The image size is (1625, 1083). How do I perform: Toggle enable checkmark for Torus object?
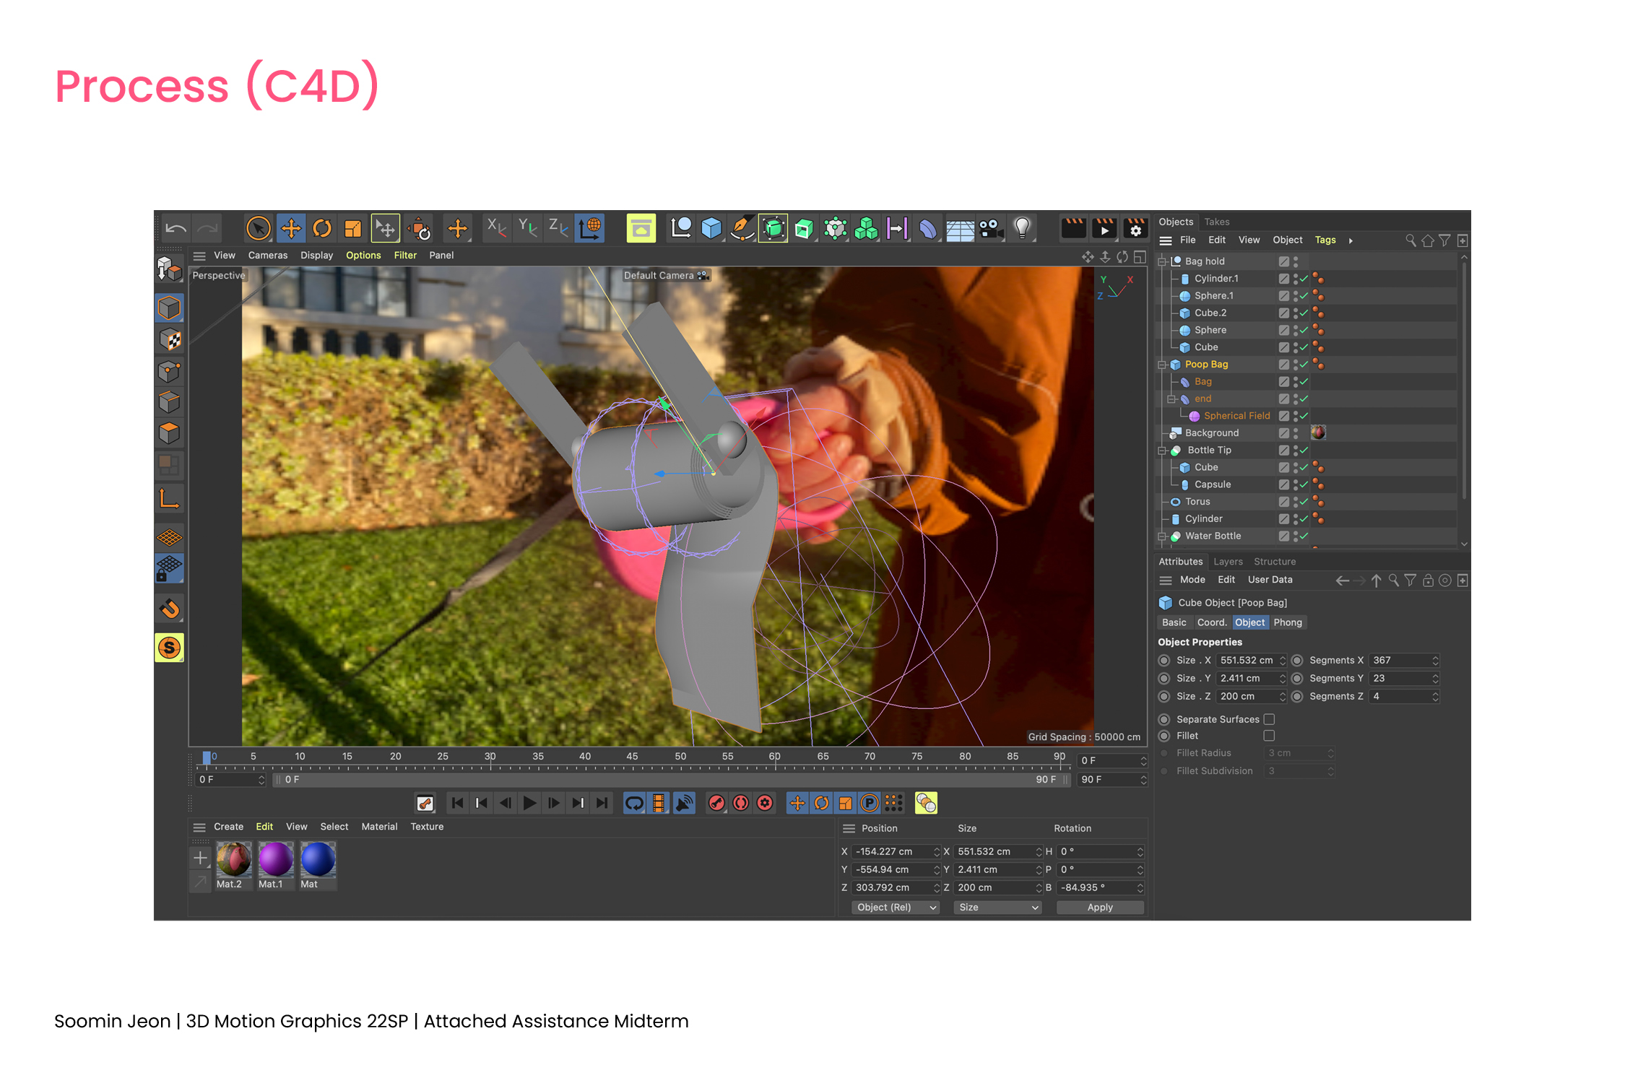(1304, 502)
